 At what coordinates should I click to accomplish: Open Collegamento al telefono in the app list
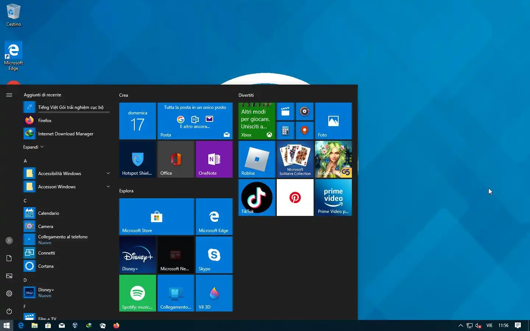click(66, 240)
